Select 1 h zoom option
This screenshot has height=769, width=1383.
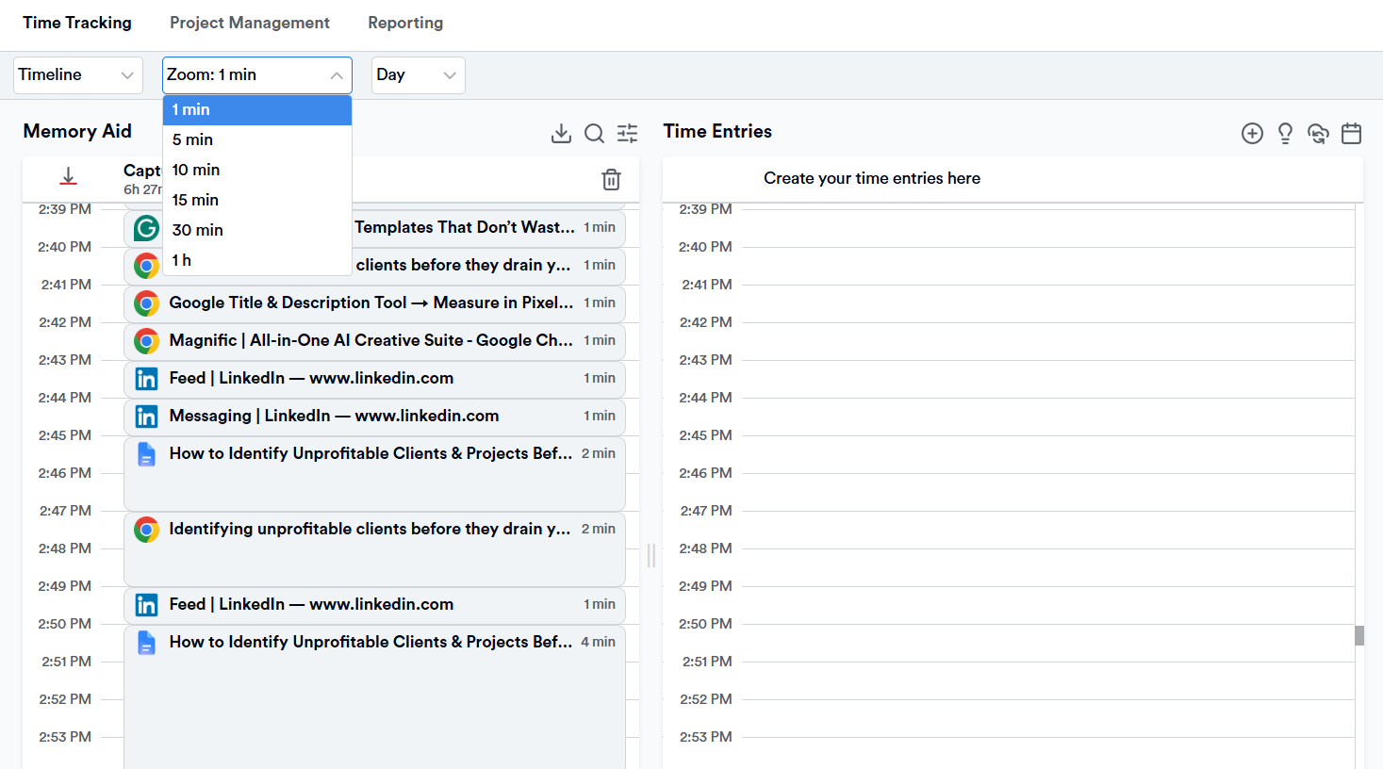[x=257, y=260]
